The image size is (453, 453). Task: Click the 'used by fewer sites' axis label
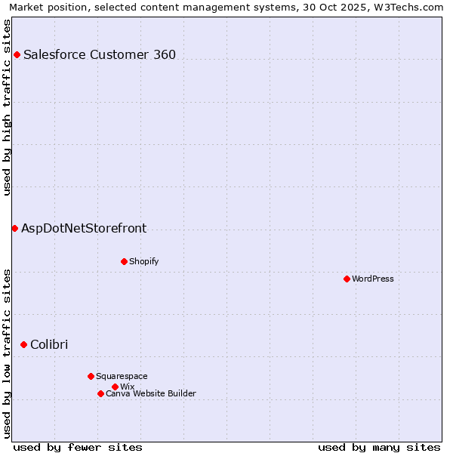(x=78, y=447)
